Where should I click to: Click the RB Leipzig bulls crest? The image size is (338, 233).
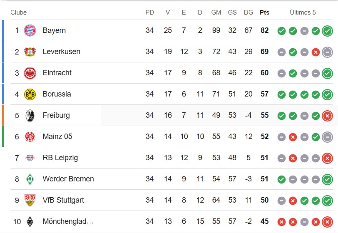30,158
